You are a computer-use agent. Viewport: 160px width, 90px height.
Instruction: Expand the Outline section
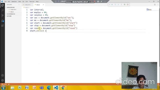pyautogui.click(x=9, y=16)
